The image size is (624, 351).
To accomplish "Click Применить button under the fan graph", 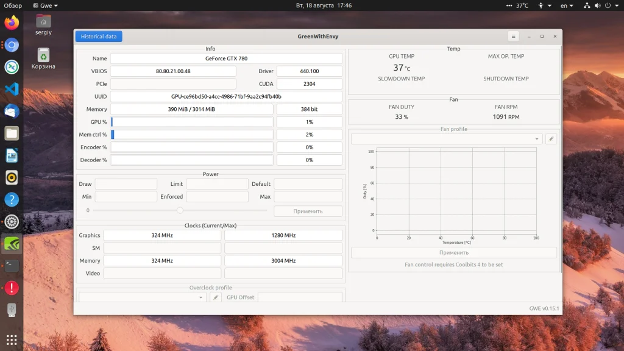I will coord(453,252).
